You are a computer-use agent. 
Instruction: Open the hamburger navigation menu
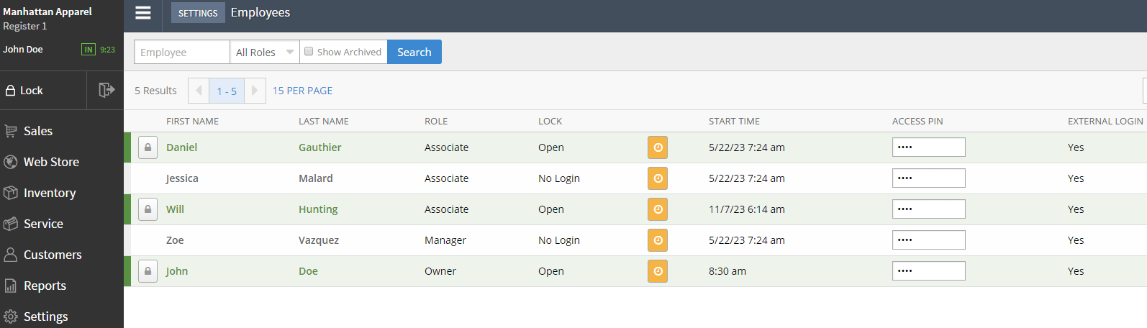tap(143, 13)
